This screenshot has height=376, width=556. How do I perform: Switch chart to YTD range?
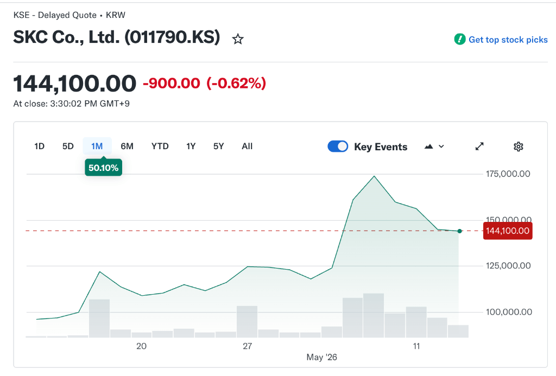pyautogui.click(x=160, y=146)
